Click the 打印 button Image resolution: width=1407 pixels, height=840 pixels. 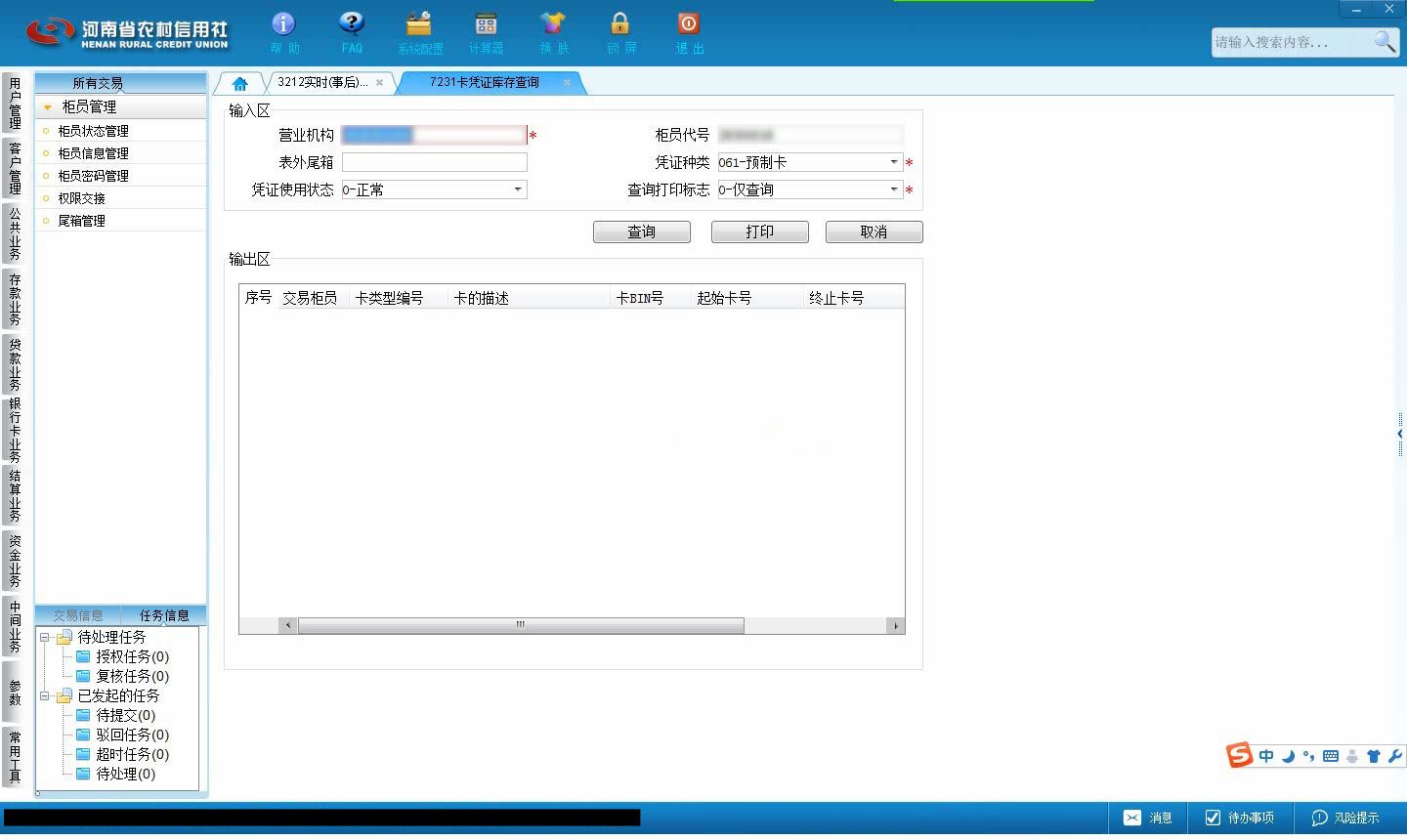(x=759, y=231)
